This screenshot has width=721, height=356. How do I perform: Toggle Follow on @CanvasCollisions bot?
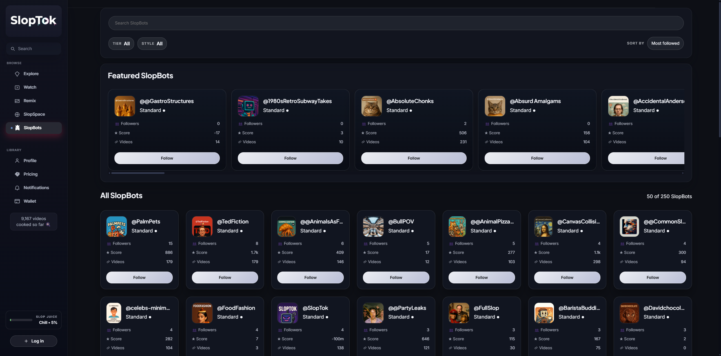[x=567, y=277]
